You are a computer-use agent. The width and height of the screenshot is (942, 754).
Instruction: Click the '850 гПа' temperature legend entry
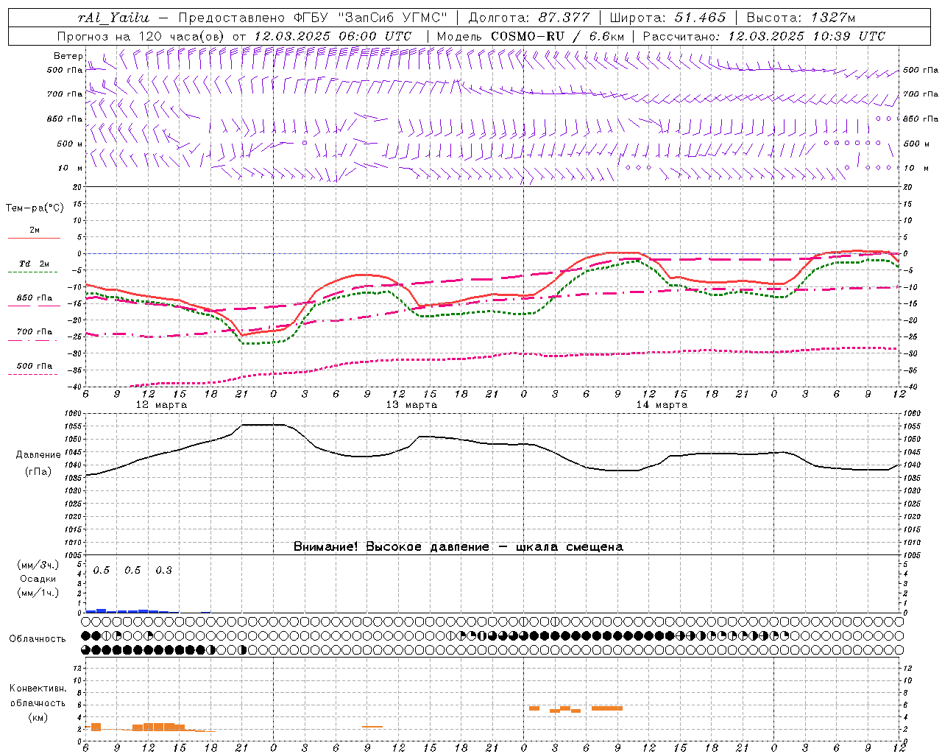click(x=34, y=298)
